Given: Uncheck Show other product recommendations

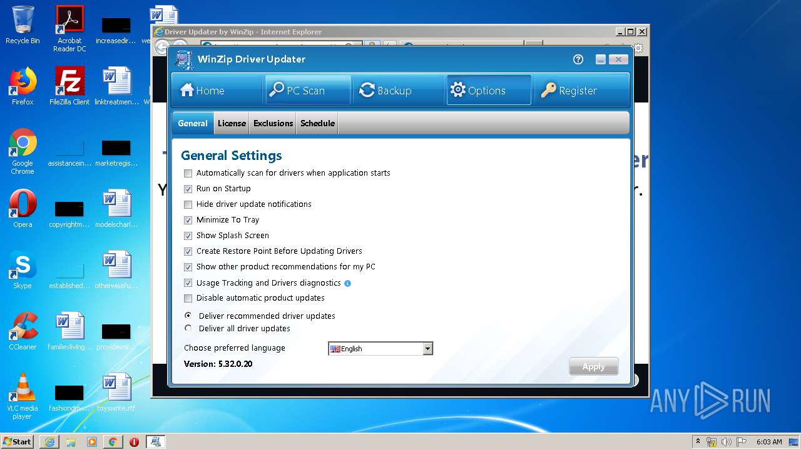Looking at the screenshot, I should (188, 267).
